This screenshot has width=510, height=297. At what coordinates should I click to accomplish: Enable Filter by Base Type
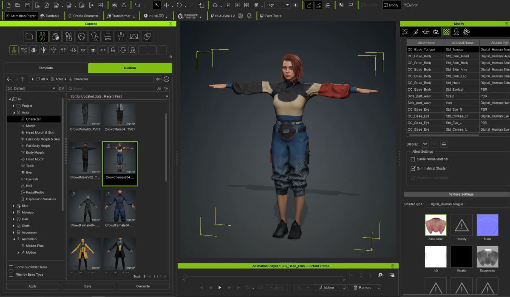pyautogui.click(x=11, y=275)
